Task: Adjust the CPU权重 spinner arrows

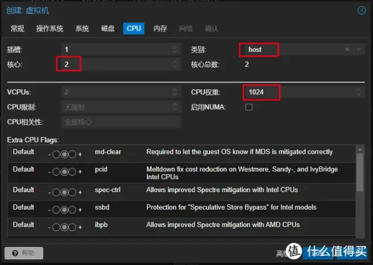Action: 358,92
